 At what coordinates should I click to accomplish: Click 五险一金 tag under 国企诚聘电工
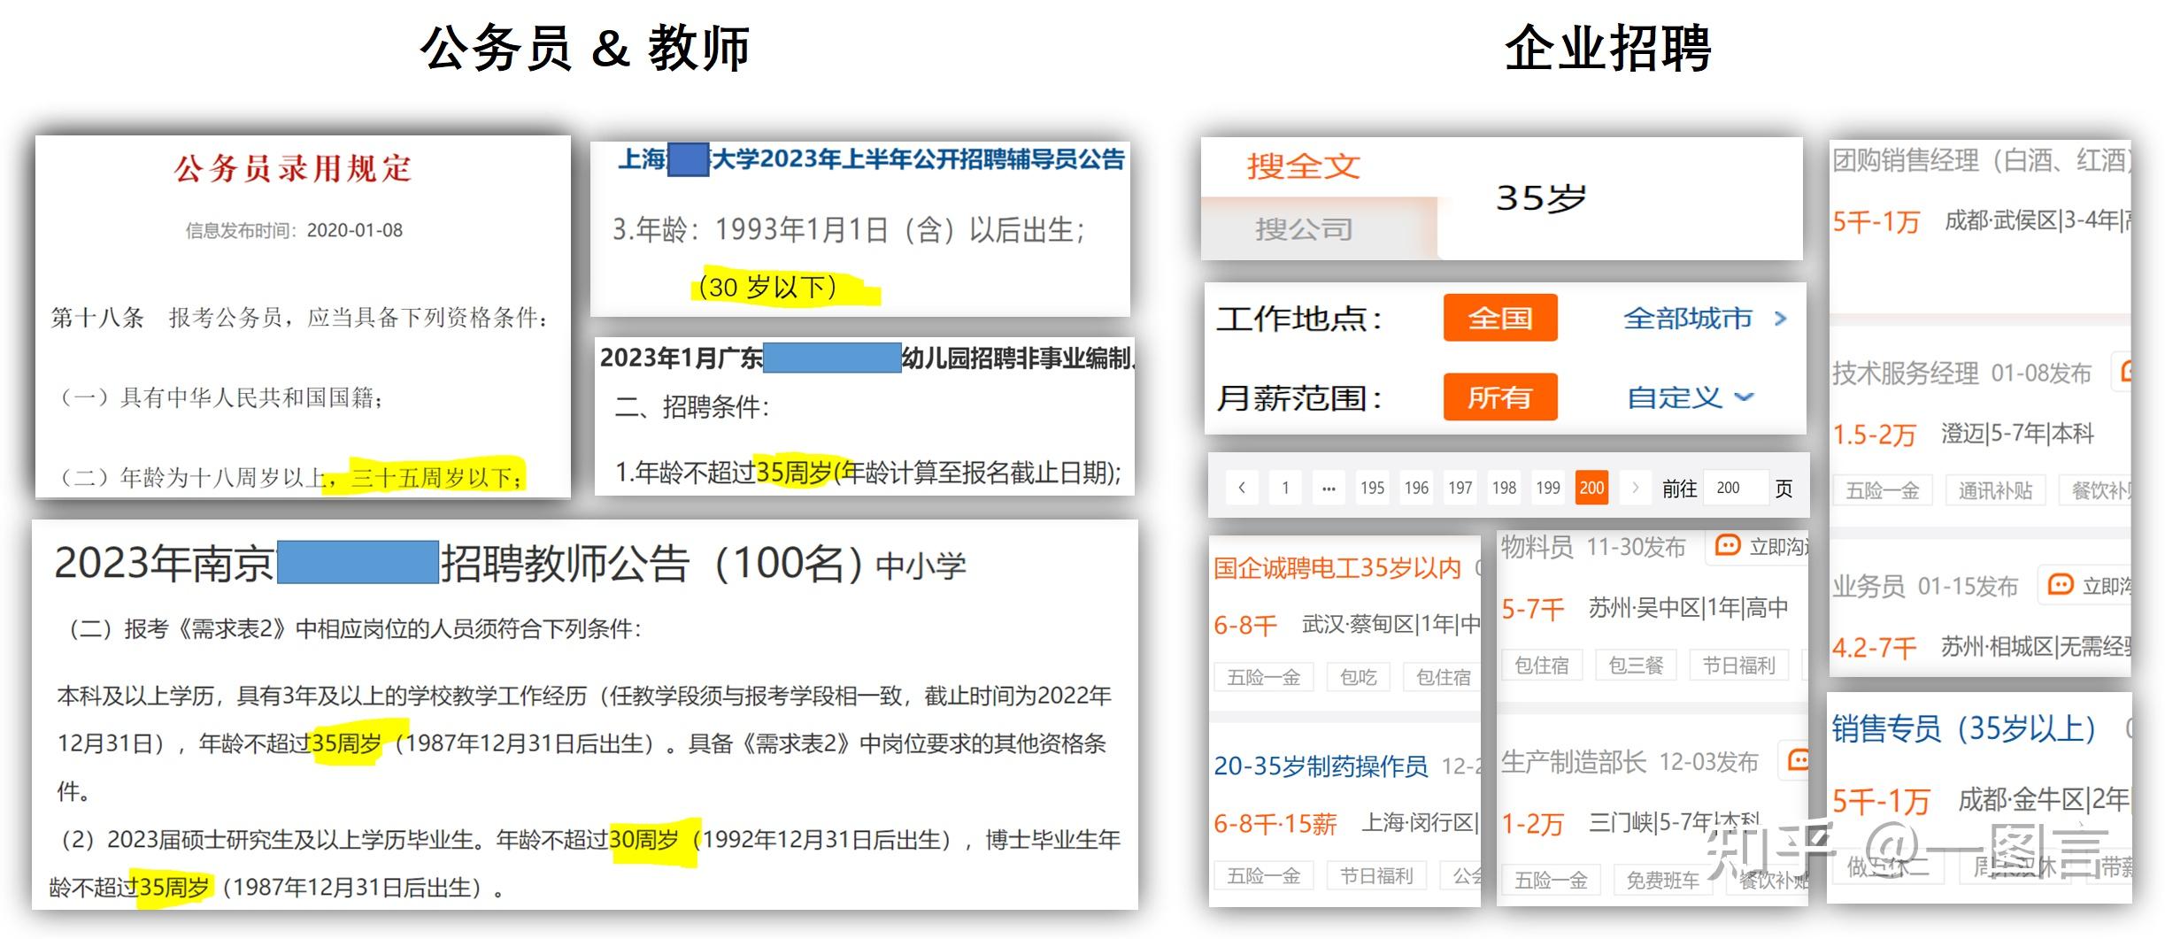coord(1263,677)
